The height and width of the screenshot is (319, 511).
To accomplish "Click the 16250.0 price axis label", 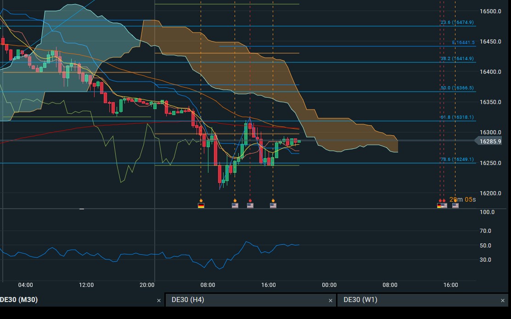I will 490,163.
